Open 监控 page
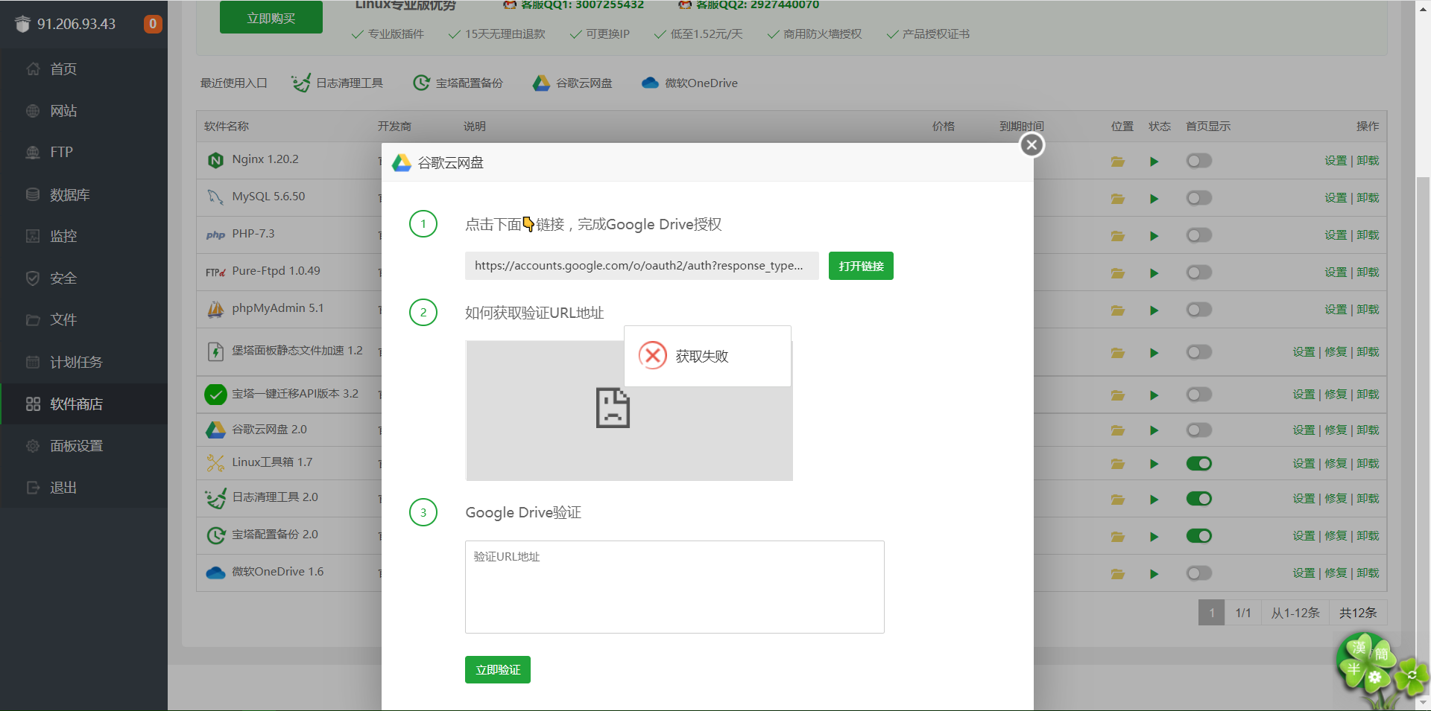 pos(63,236)
